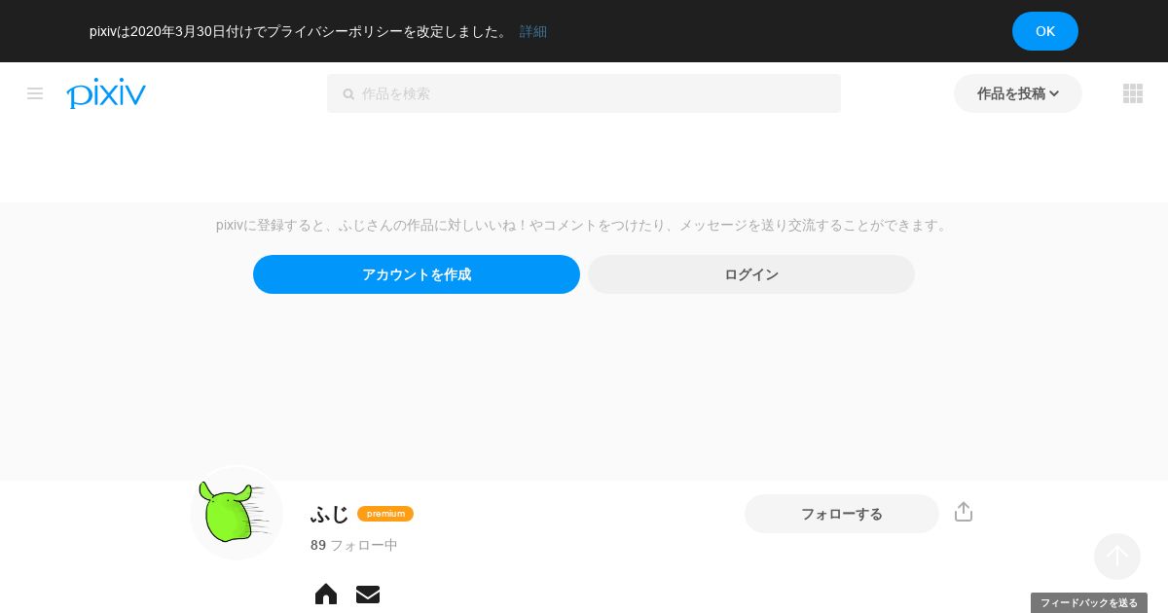The width and height of the screenshot is (1168, 613).
Task: Click the user name ふじ
Action: [x=330, y=514]
